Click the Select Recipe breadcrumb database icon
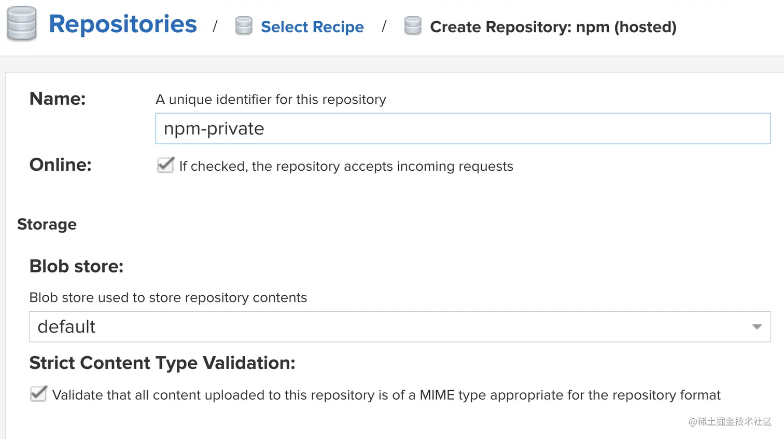Screen dimensions: 784x439 click(x=244, y=25)
